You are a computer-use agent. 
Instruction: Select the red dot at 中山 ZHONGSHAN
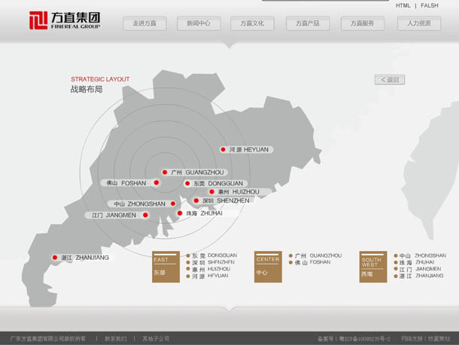173,203
